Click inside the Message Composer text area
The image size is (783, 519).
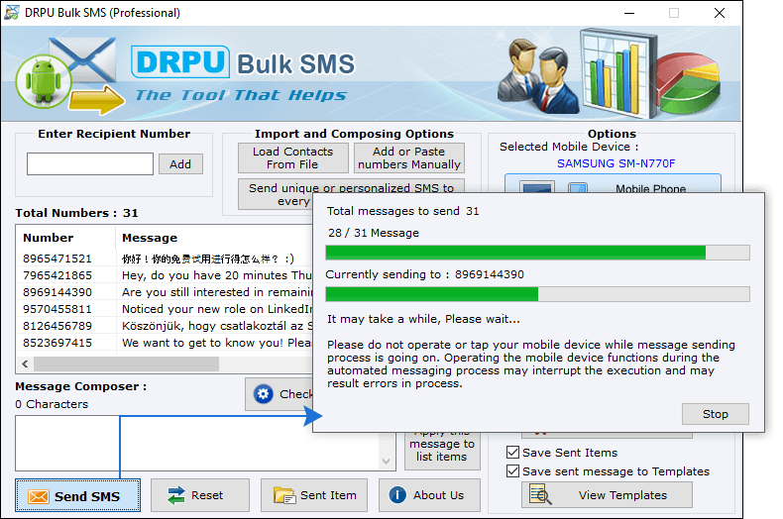197,443
